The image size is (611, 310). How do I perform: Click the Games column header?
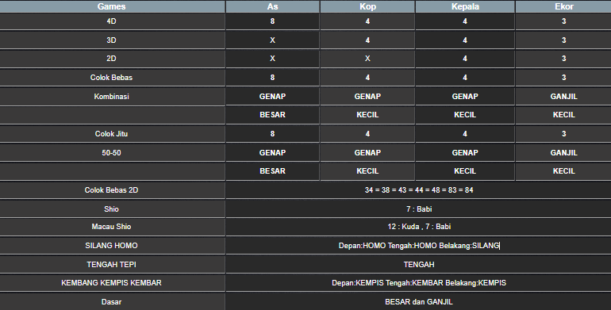pyautogui.click(x=111, y=6)
